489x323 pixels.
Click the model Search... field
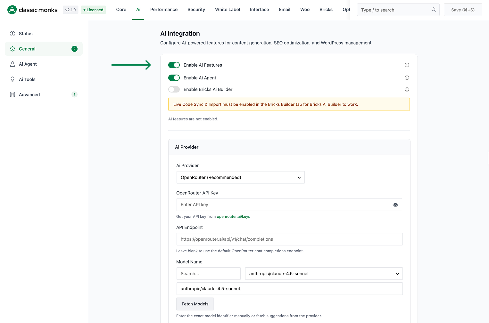pyautogui.click(x=208, y=274)
